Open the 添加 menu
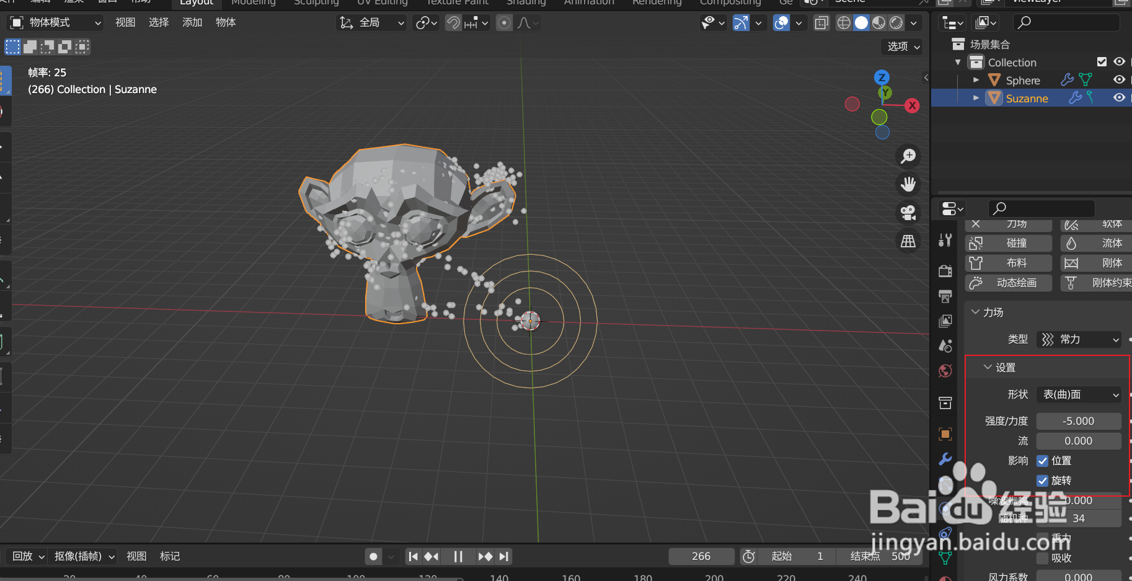The width and height of the screenshot is (1132, 581). tap(192, 23)
